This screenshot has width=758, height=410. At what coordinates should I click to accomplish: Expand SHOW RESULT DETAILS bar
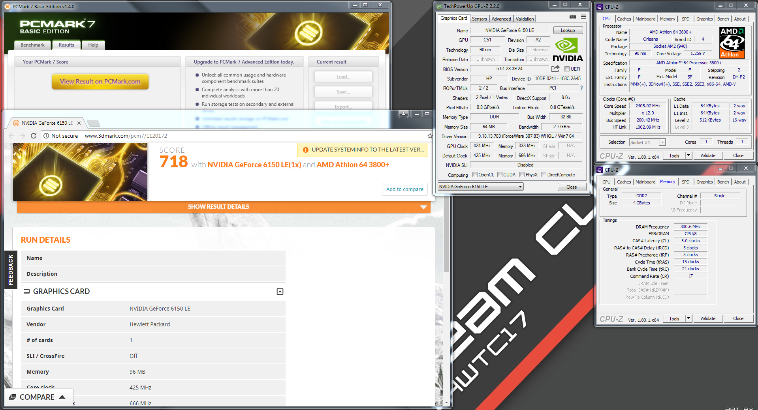(224, 207)
